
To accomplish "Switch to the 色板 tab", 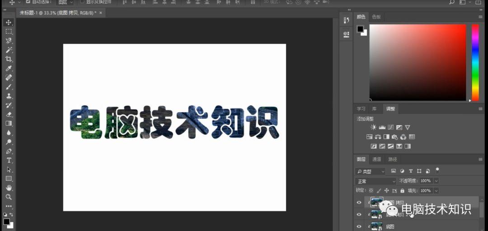I will pyautogui.click(x=376, y=17).
